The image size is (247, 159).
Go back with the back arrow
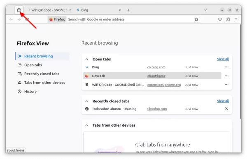pos(11,19)
